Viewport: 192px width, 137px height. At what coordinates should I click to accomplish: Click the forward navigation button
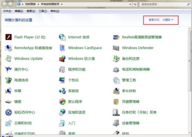coord(10,4)
